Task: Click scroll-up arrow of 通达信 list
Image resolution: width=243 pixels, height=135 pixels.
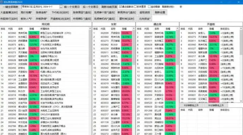Action: click(177, 29)
